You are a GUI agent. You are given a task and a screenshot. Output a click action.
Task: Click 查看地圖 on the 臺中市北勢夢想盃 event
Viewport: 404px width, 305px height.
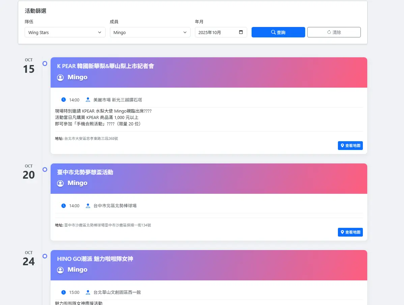click(x=350, y=232)
